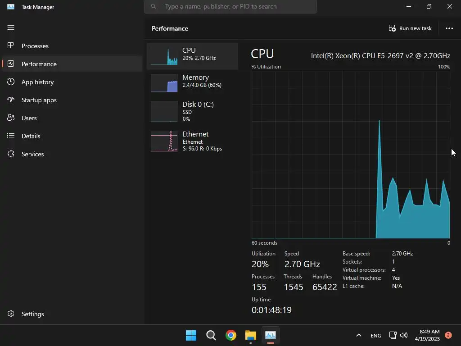This screenshot has height=346, width=461.
Task: Click the Startup apps gauge icon
Action: pyautogui.click(x=11, y=100)
